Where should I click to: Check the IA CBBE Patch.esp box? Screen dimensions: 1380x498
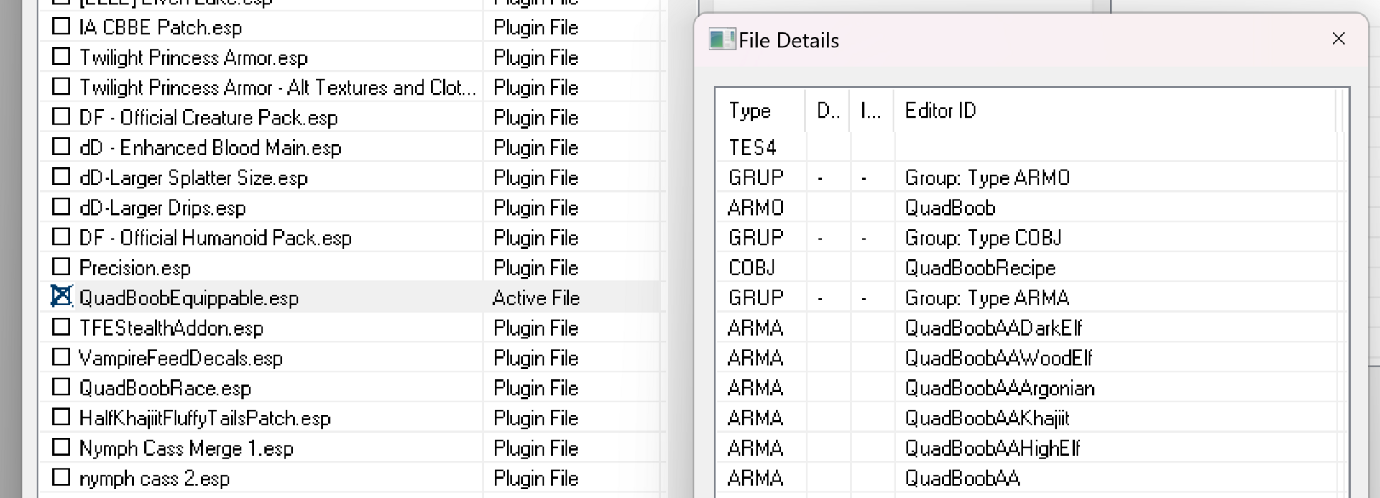click(x=62, y=27)
